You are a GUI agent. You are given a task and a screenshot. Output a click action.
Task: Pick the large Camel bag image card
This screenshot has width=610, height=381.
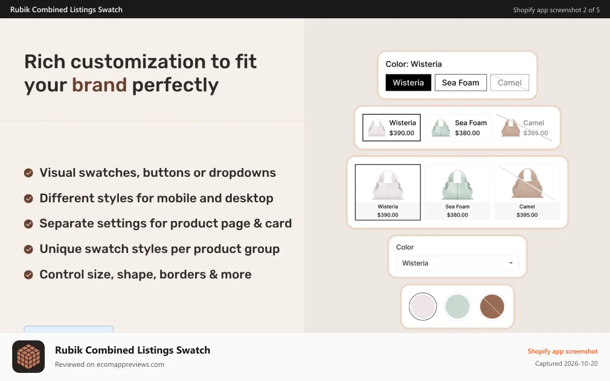(x=527, y=192)
